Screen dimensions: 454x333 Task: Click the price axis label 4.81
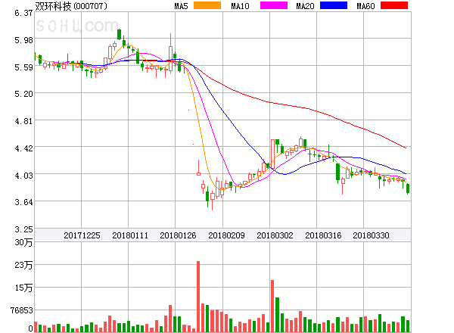pyautogui.click(x=23, y=121)
